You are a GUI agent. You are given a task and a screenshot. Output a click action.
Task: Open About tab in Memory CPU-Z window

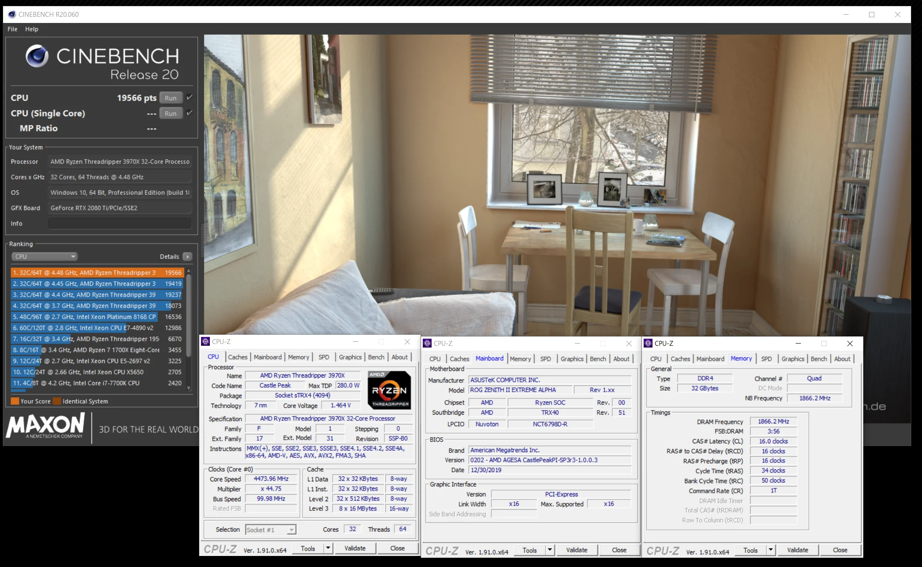[x=842, y=359]
